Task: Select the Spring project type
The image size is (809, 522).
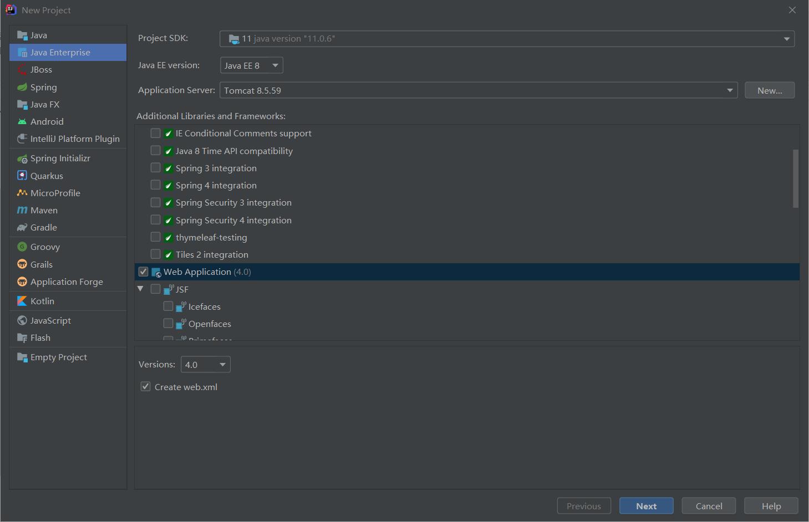Action: [68, 87]
